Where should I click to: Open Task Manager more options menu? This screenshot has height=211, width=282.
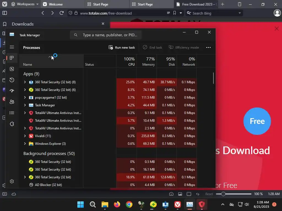(208, 47)
